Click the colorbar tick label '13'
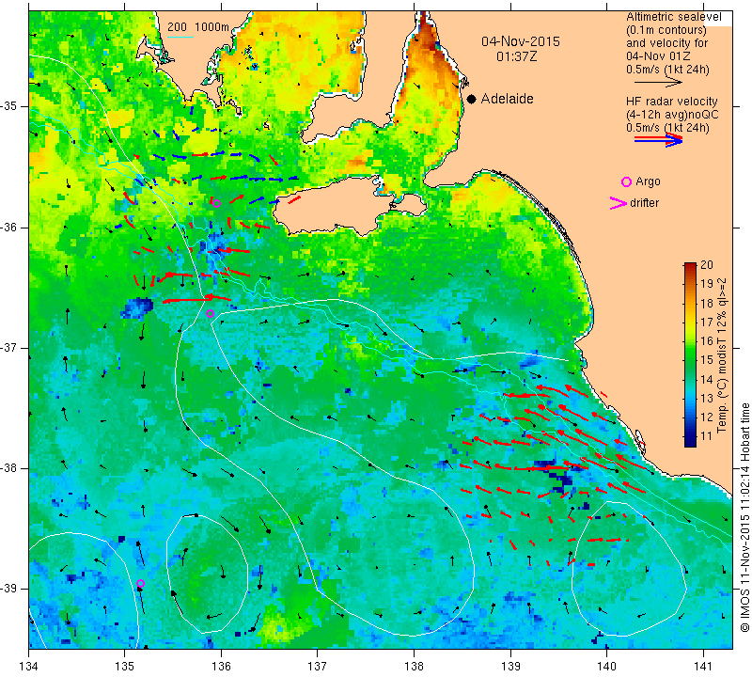 click(707, 399)
